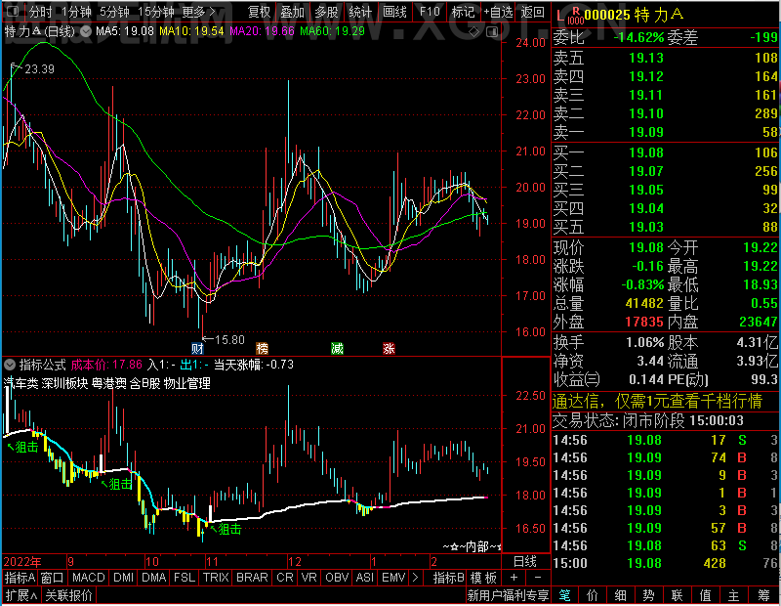Image resolution: width=781 pixels, height=606 pixels.
Task: Click the 叠加 overlay button
Action: click(292, 12)
